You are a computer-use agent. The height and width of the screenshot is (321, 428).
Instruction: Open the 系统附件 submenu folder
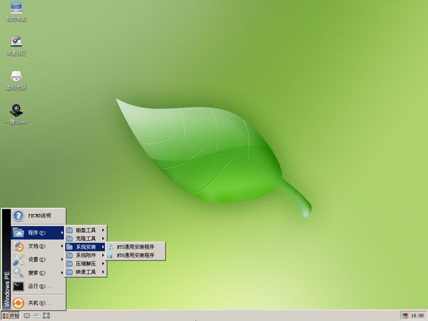coord(86,255)
